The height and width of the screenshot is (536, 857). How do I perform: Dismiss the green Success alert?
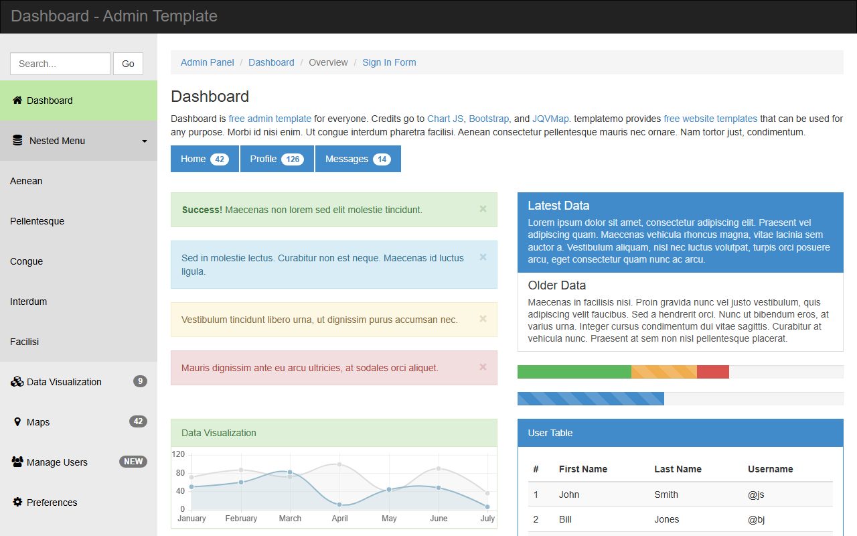(x=483, y=209)
